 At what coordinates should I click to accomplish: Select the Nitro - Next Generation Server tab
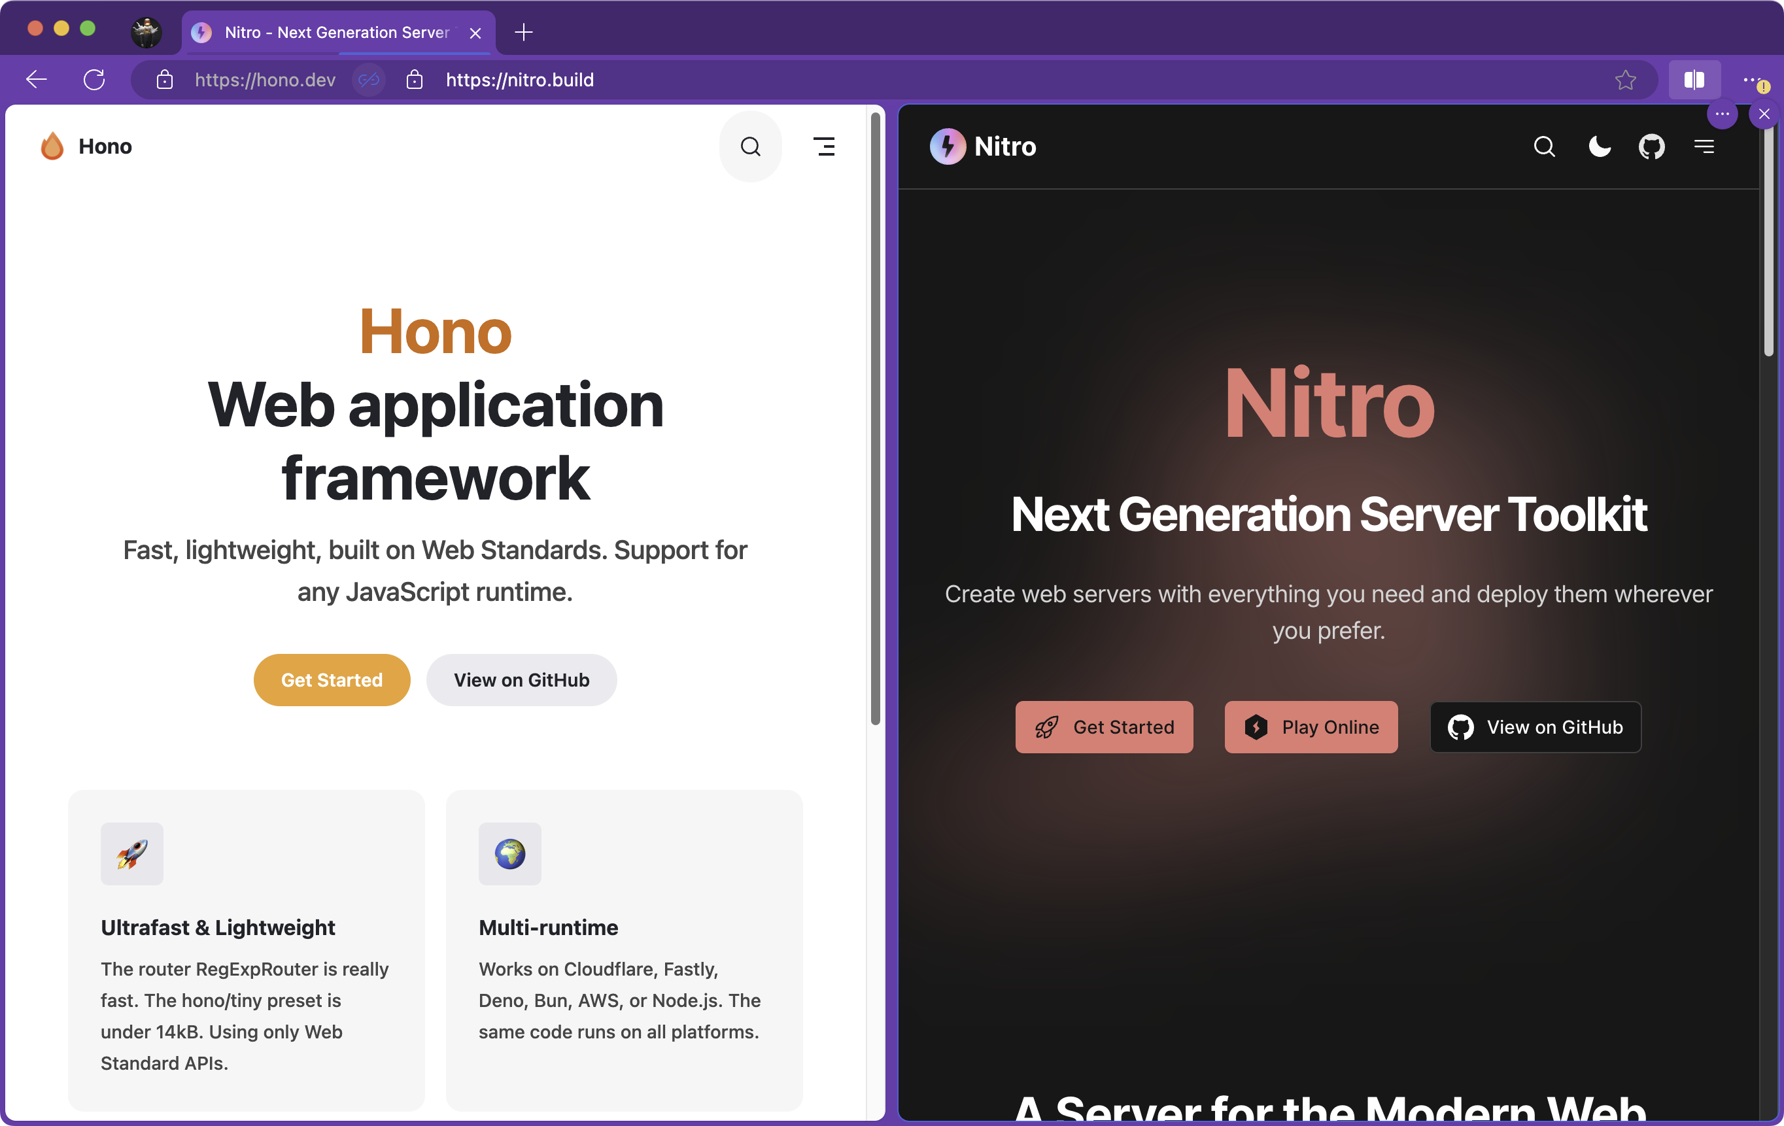(x=338, y=33)
